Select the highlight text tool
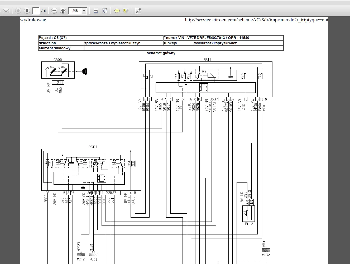The height and width of the screenshot is (264, 350). [126, 11]
